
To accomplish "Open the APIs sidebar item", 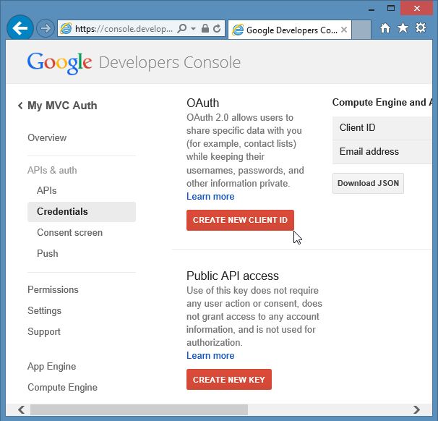I will 47,191.
